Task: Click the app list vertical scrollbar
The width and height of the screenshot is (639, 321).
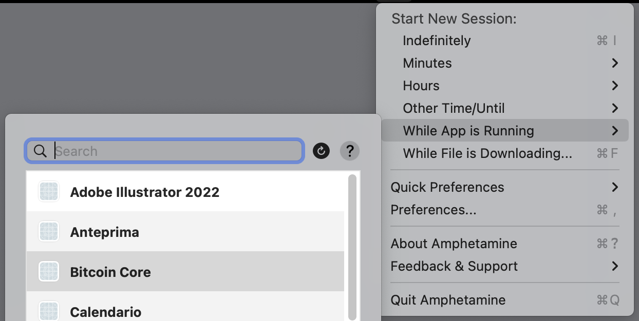Action: [x=352, y=246]
